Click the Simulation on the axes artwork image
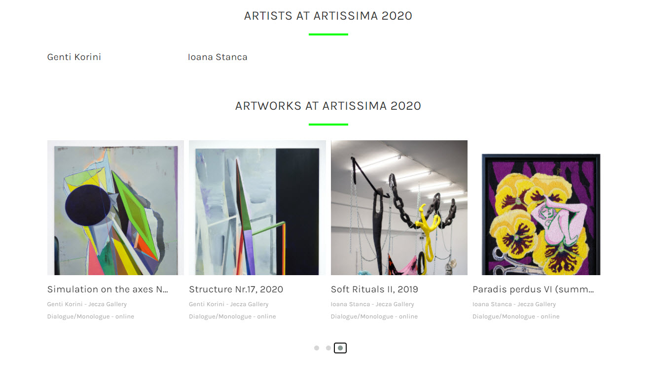The height and width of the screenshot is (379, 651). point(115,207)
